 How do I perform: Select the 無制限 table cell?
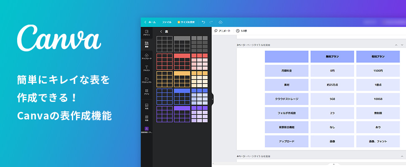(x=378, y=113)
